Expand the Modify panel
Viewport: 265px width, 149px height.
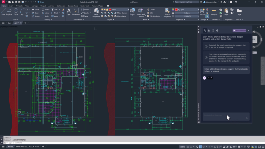pos(48,20)
